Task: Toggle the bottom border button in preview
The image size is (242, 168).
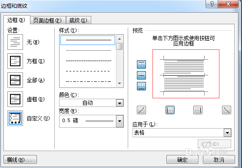Action: click(x=141, y=86)
